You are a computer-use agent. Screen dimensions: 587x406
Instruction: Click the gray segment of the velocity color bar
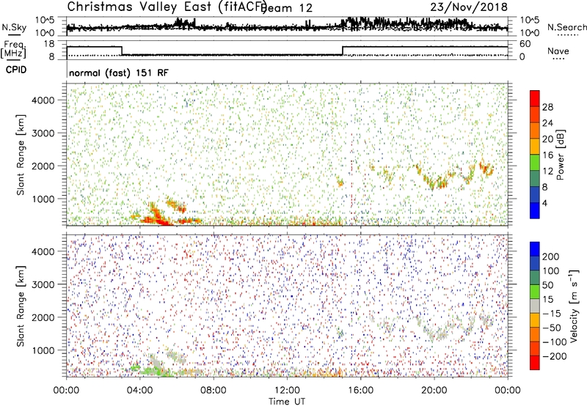coord(535,306)
